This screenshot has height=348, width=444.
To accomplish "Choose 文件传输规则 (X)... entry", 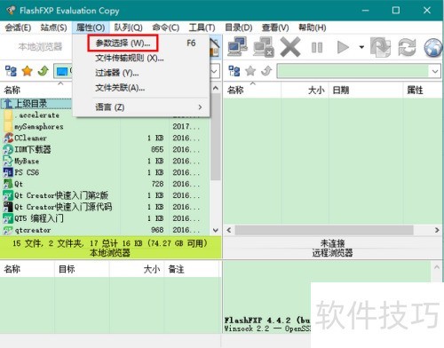I will [x=130, y=58].
